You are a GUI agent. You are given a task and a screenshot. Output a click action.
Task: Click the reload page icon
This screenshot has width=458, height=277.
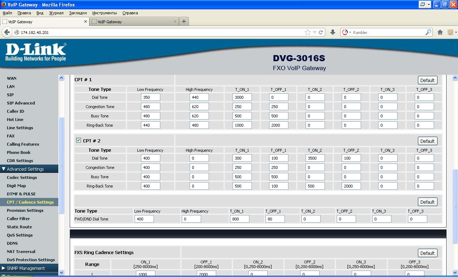[321, 32]
